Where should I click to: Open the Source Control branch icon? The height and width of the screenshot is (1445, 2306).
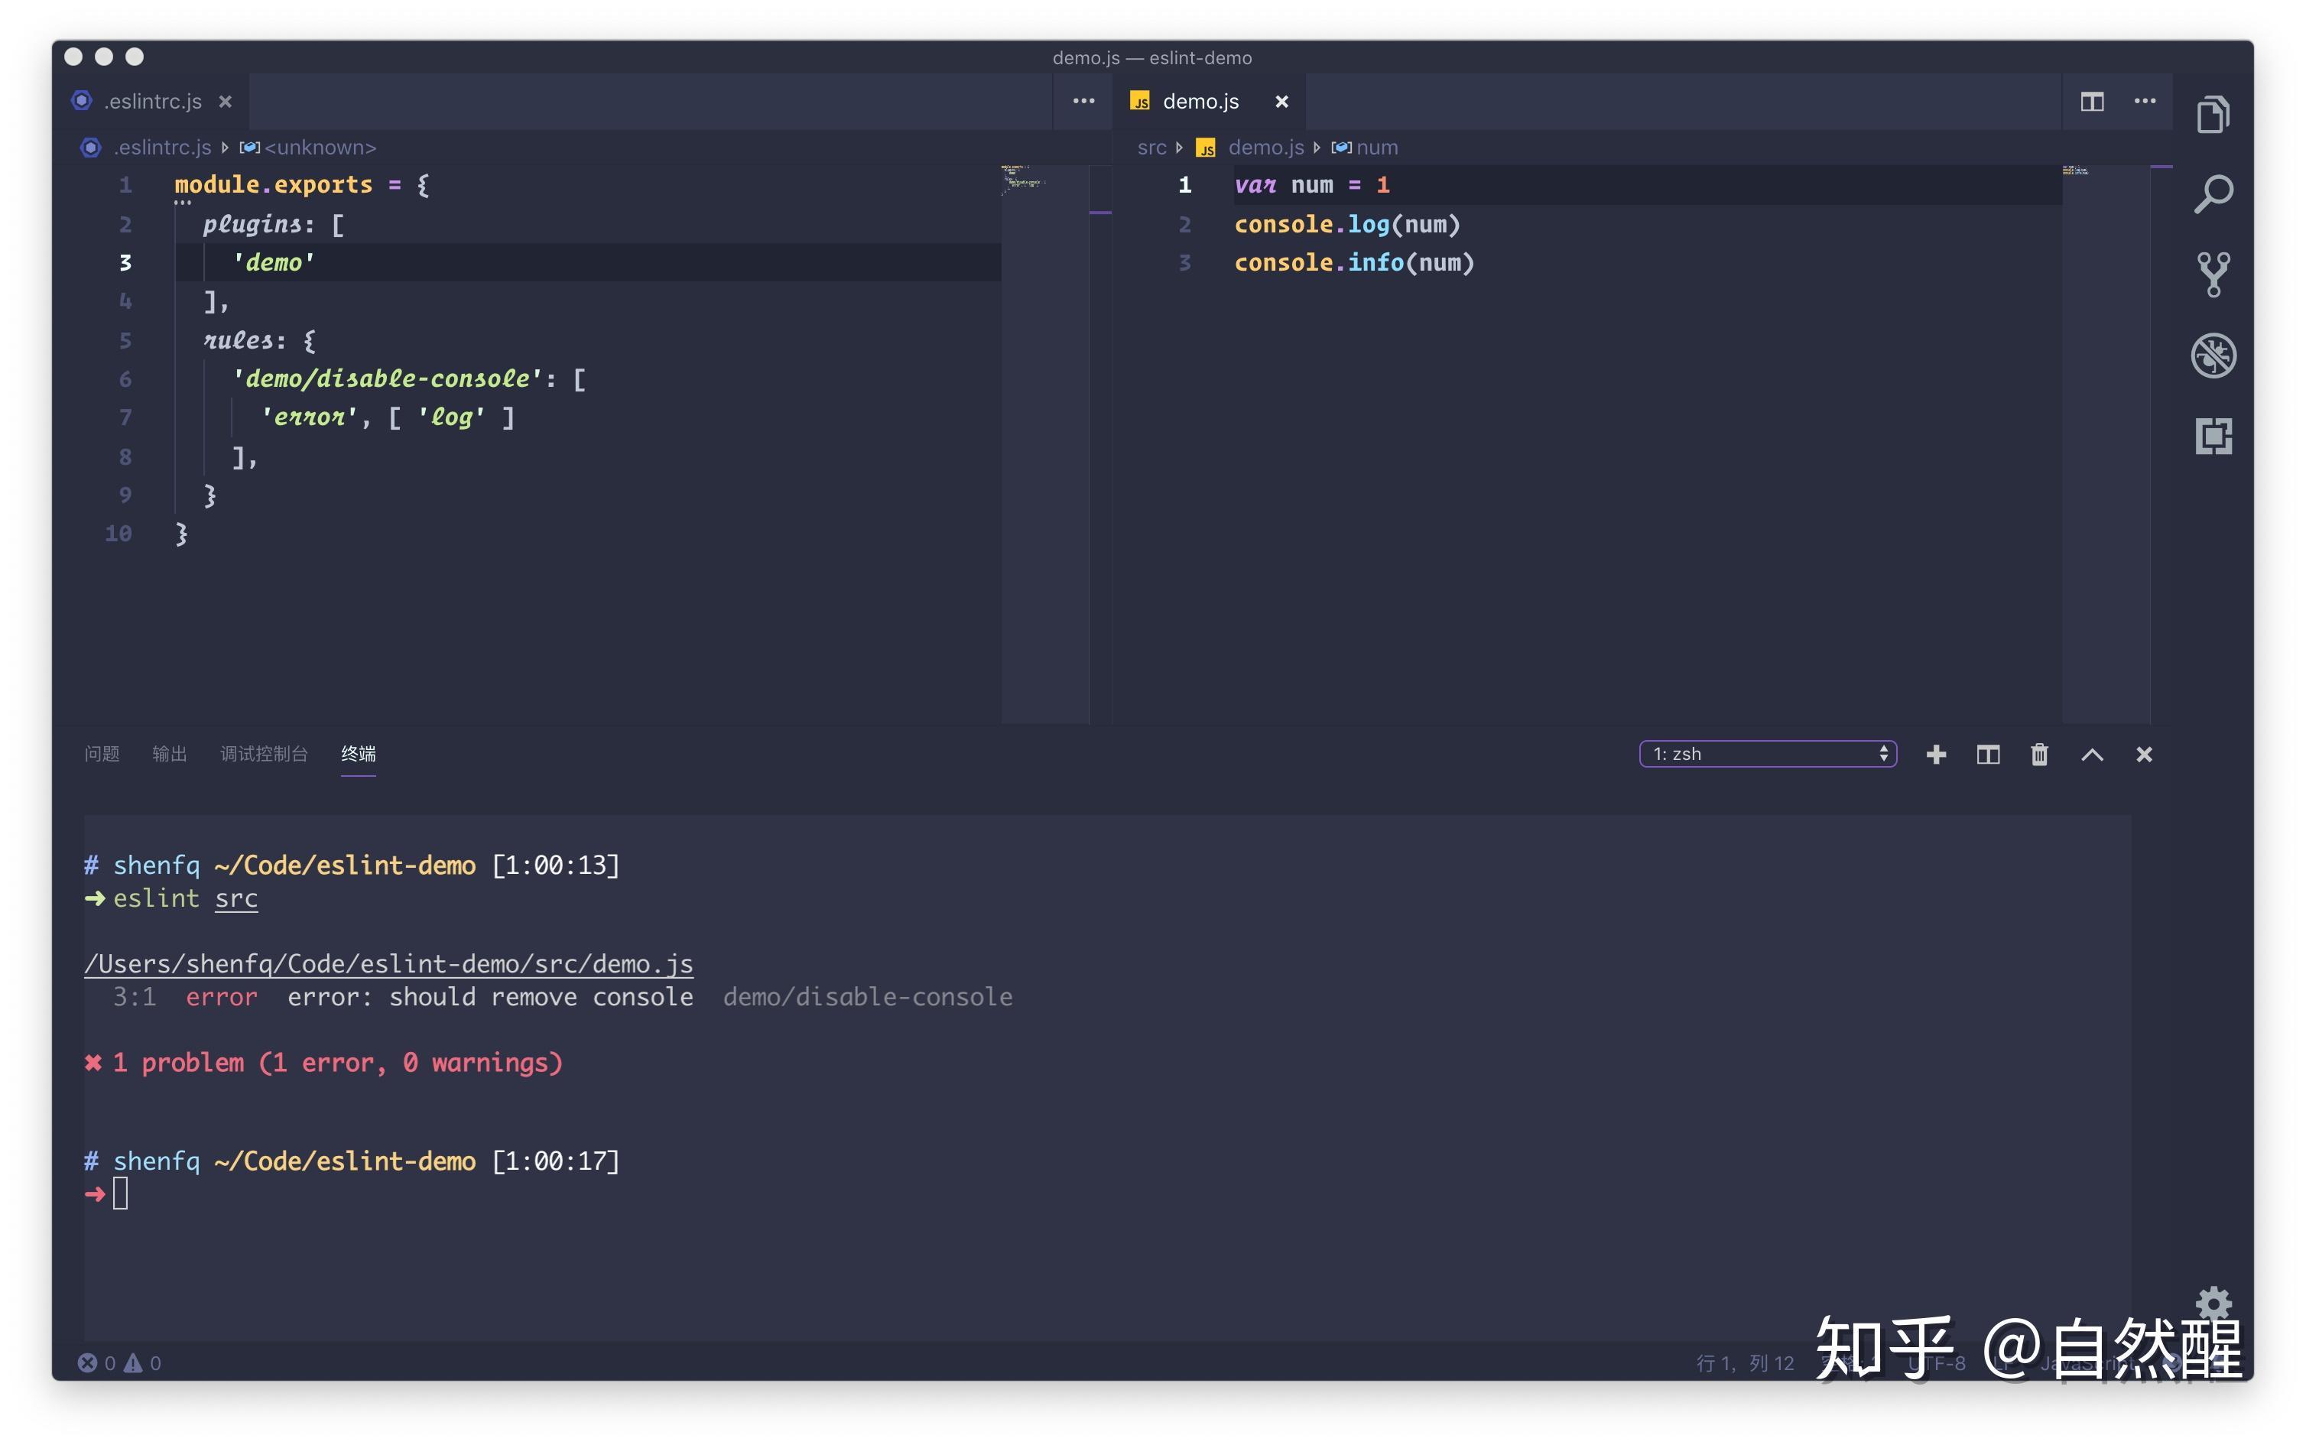coord(2213,275)
